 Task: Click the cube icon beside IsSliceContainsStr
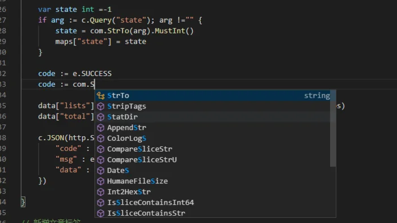pos(100,213)
